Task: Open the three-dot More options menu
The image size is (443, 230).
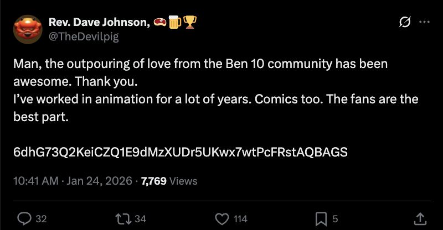Action: (424, 23)
